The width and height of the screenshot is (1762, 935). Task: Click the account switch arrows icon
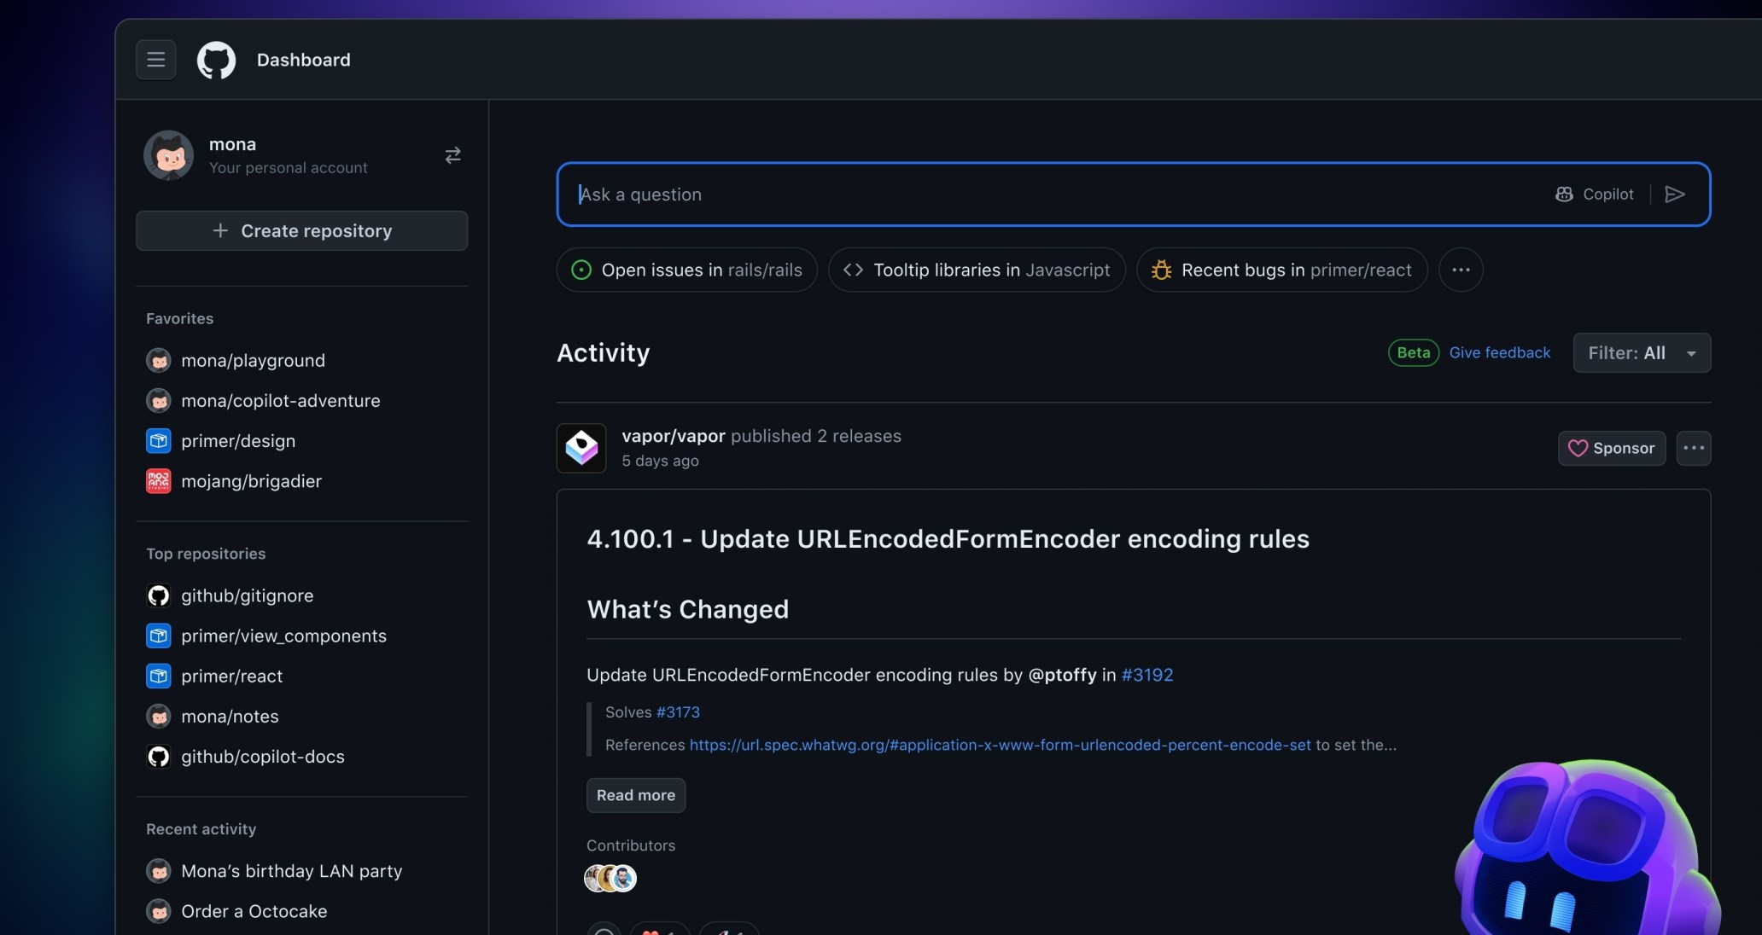pyautogui.click(x=452, y=154)
